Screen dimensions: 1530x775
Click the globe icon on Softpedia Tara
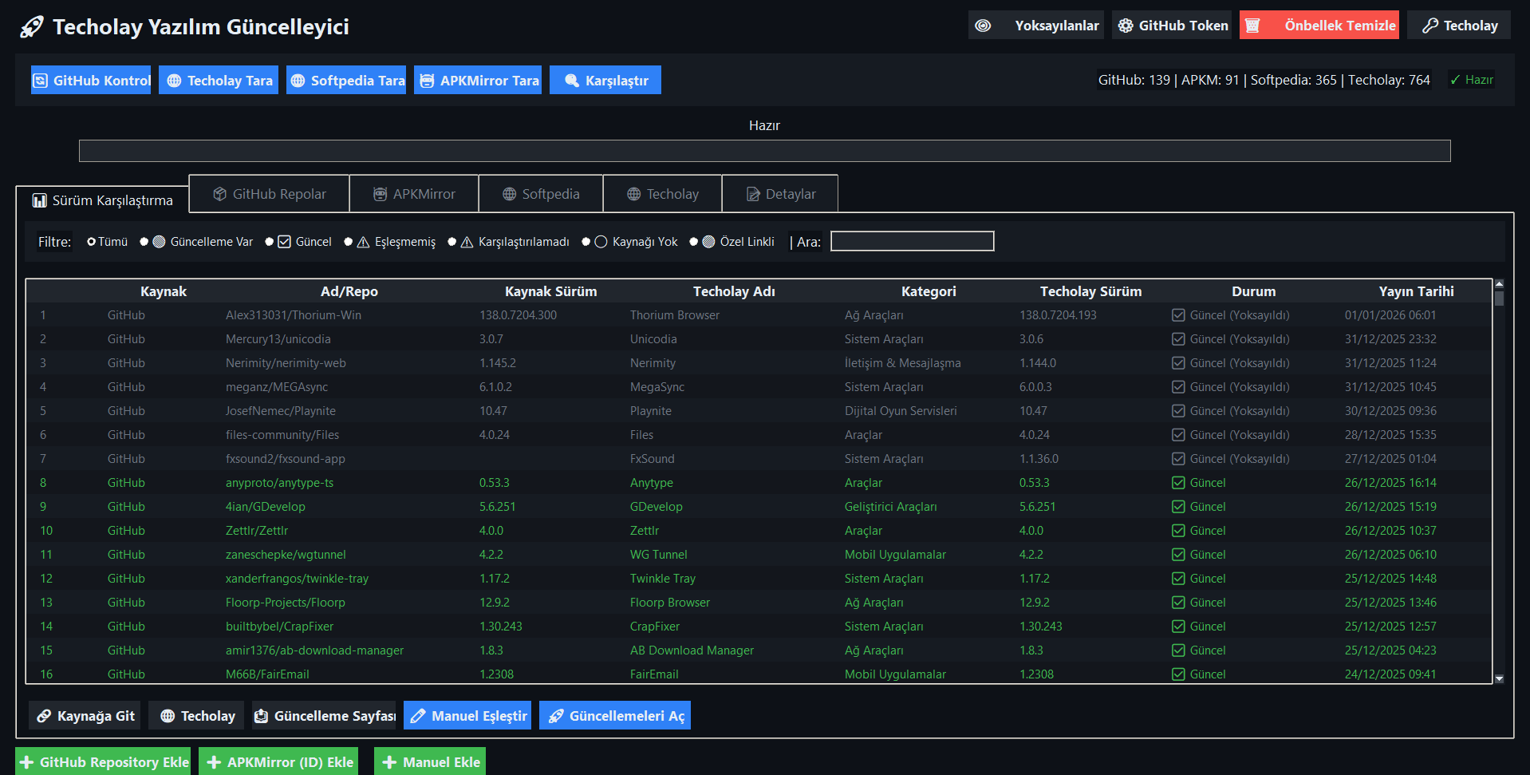click(x=298, y=81)
